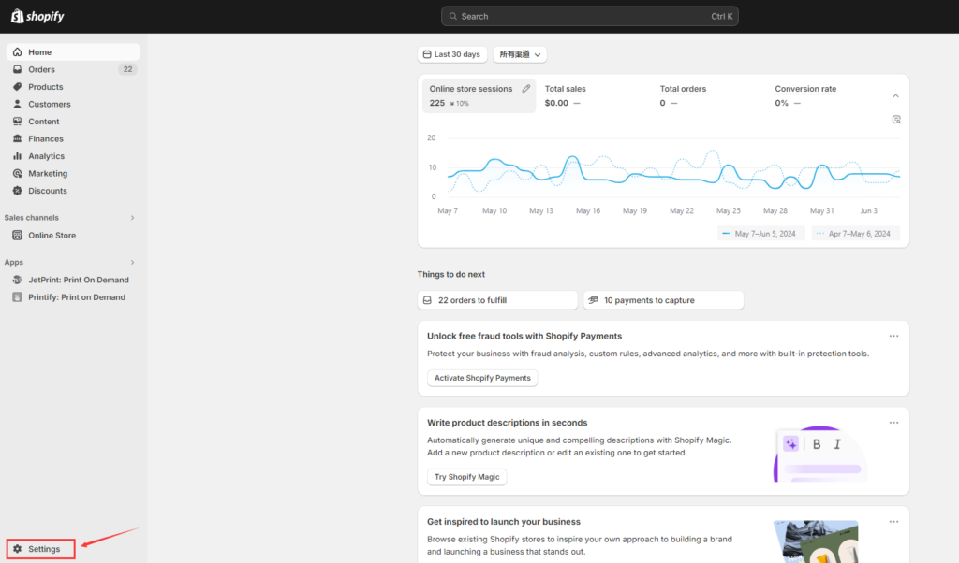
Task: Click Try Shopify Magic button
Action: pos(466,477)
